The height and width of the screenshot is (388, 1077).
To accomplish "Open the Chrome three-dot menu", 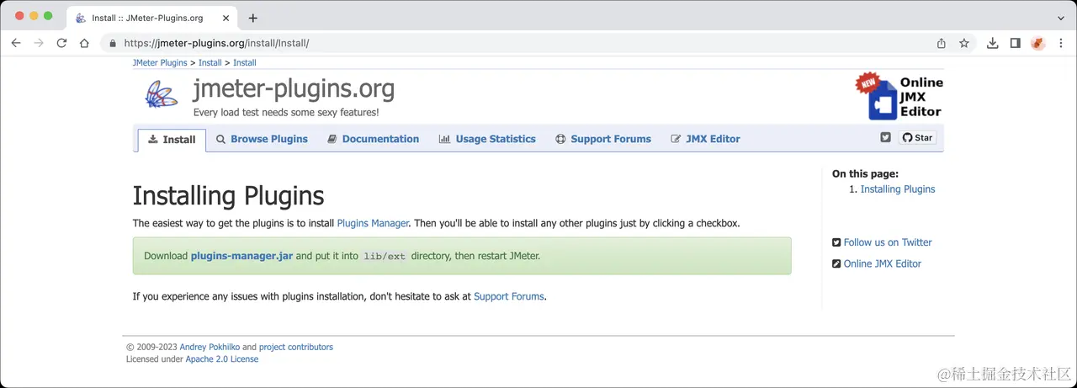I will (1061, 43).
